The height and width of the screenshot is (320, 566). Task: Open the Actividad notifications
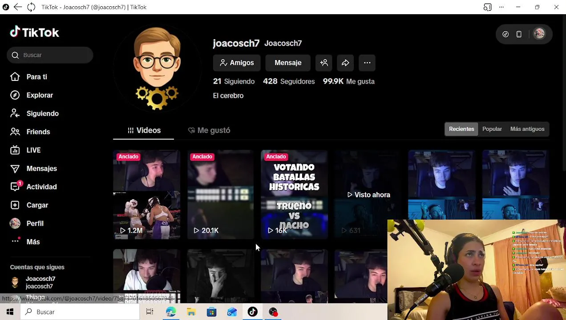coord(41,187)
